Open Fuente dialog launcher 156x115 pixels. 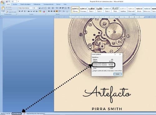pos(46,14)
